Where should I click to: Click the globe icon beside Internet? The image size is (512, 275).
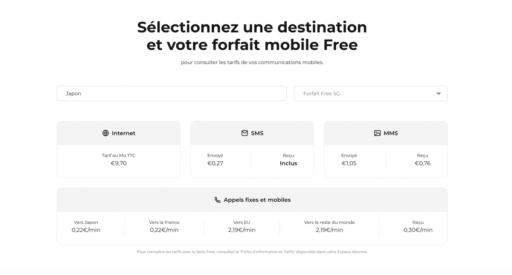tap(106, 133)
